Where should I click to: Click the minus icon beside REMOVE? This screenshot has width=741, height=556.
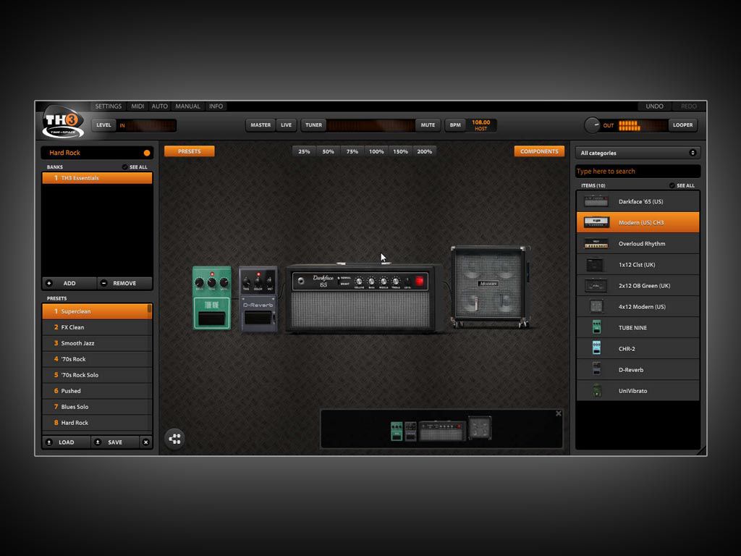(x=103, y=283)
